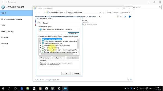Switch to large icons view in status bar
Image resolution: width=163 pixels, height=91 pixels.
tap(131, 80)
